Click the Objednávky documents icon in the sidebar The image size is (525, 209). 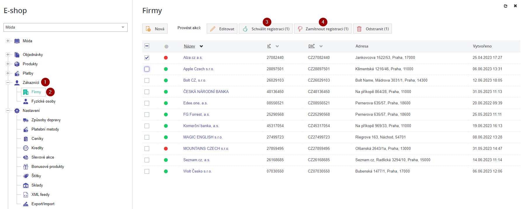17,55
